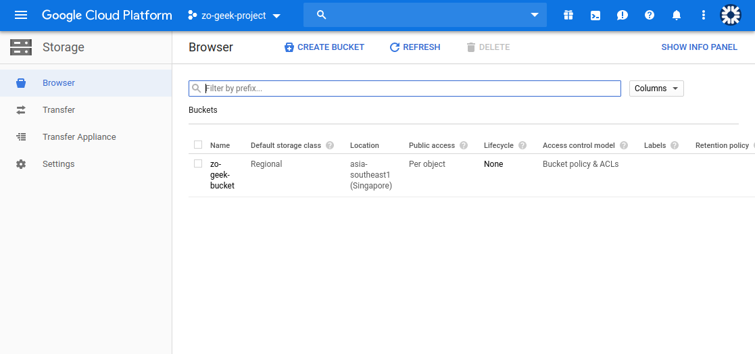Expand the zo-geek-project selector
Viewport: 755px width, 354px height.
234,16
